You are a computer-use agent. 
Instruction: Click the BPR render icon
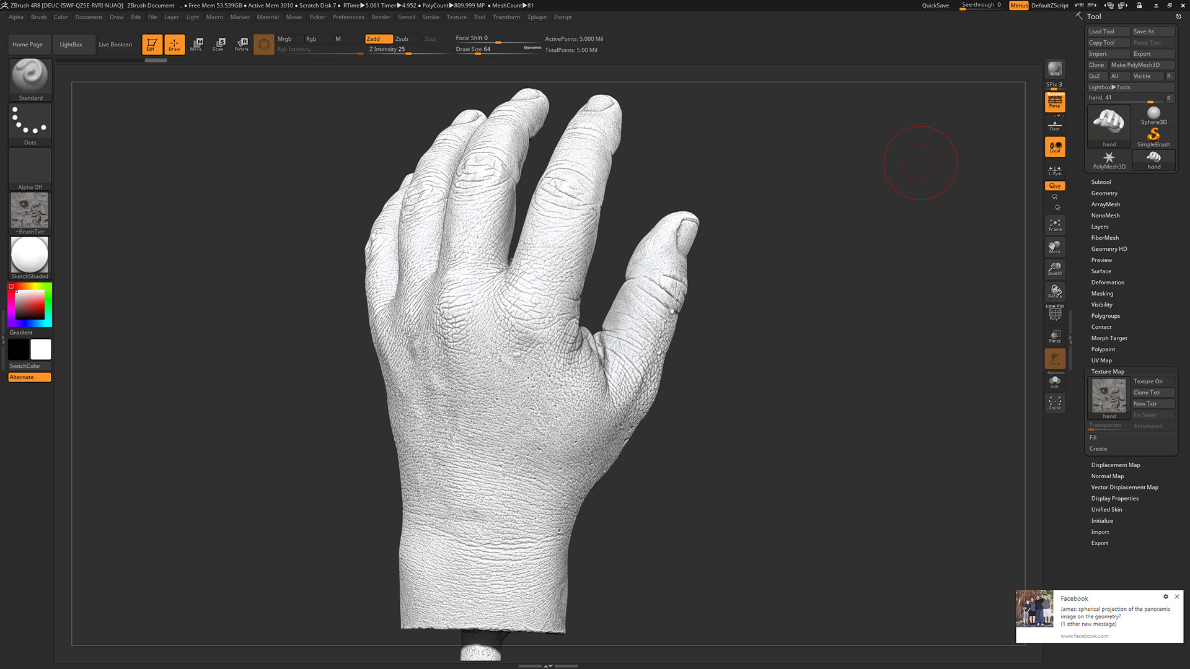coord(1054,69)
